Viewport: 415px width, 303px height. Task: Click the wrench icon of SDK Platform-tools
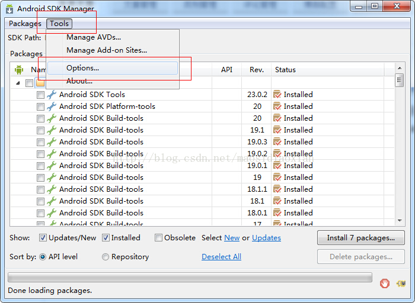[52, 107]
